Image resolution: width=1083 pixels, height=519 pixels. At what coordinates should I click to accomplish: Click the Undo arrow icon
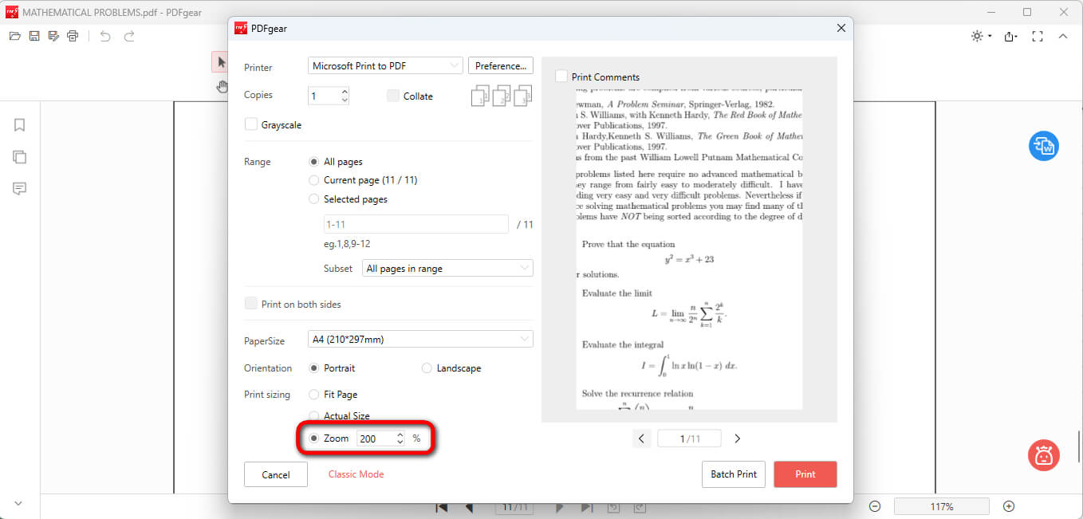[x=105, y=36]
